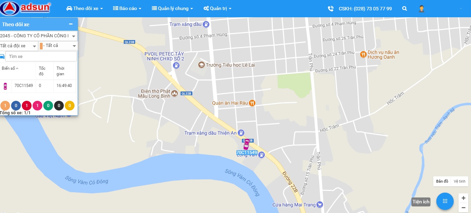471x213 pixels.
Task: Open the status Tất cả dropdown
Action: tap(58, 46)
